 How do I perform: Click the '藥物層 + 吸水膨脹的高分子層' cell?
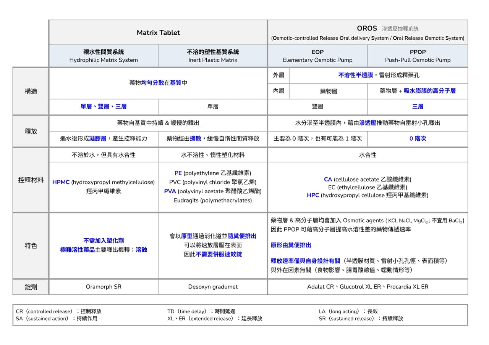click(x=418, y=91)
